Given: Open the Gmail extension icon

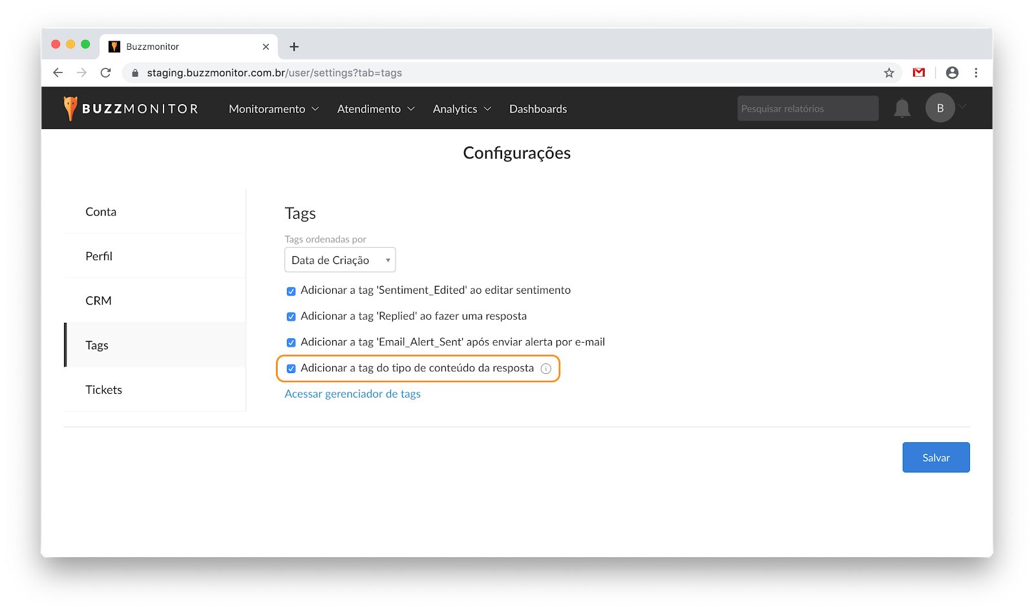Looking at the screenshot, I should pos(918,73).
